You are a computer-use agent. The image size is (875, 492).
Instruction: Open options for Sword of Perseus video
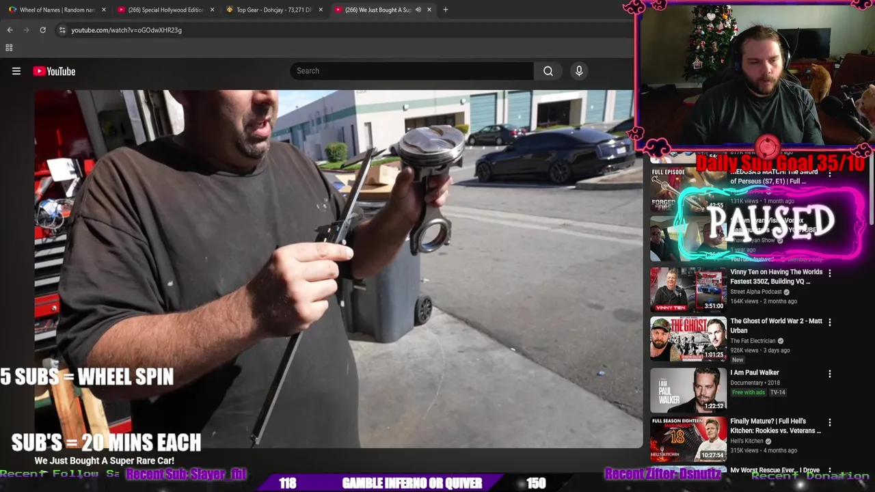pos(830,174)
